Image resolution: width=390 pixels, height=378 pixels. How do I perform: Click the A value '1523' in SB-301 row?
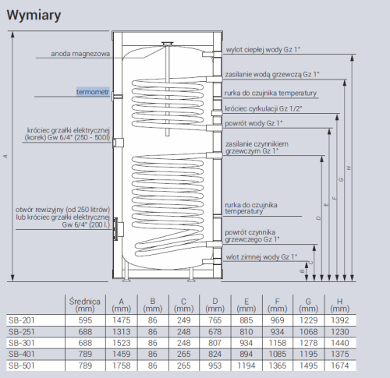click(x=122, y=343)
